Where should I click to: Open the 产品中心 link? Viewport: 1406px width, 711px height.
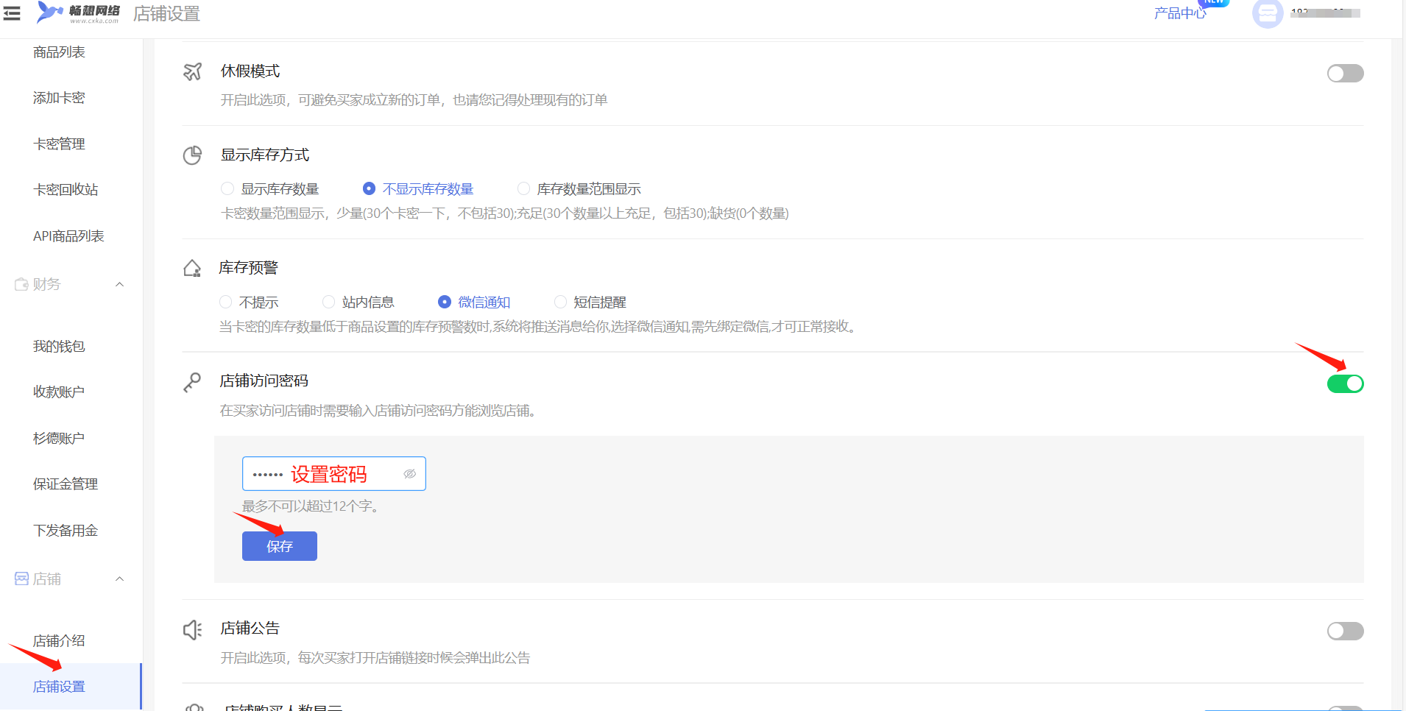1180,13
